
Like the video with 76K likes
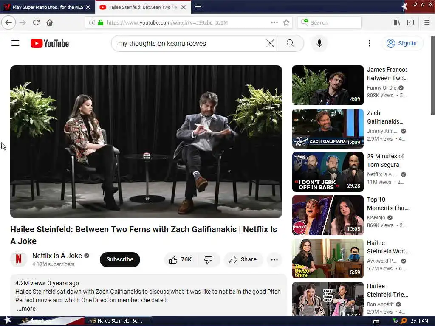(x=181, y=259)
